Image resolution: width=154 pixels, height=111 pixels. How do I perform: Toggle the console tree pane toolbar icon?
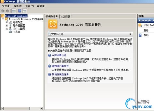(x=14, y=11)
